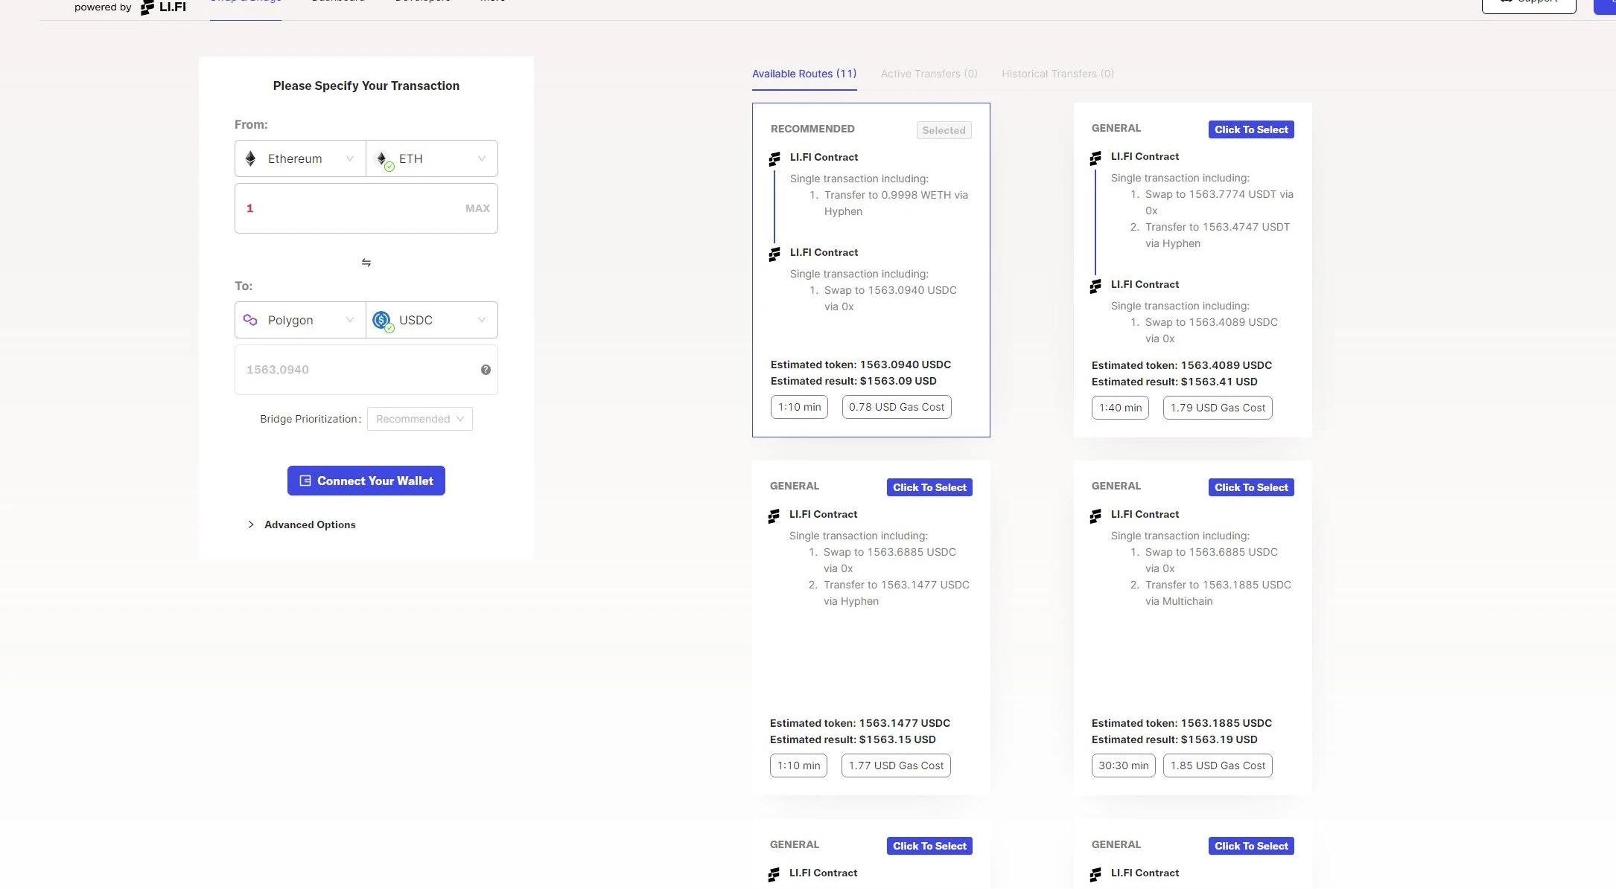Image resolution: width=1616 pixels, height=889 pixels.
Task: Click 'Transfer to 1563.1885 USDC via Multichain' step
Action: (1218, 593)
